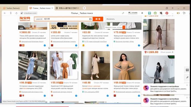The image size is (191, 107).
Task: Open the Корейская CHIC французский product title
Action: click(62, 87)
